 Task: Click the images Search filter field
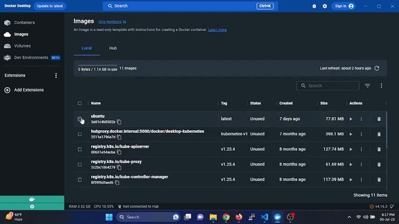pos(328,86)
